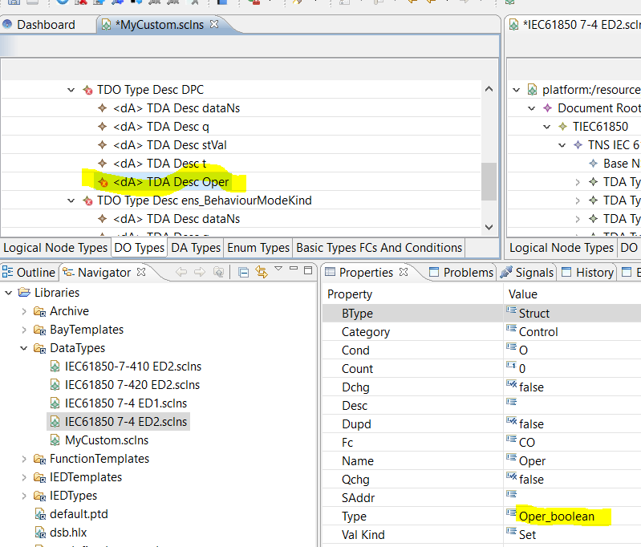
Task: Click the Oper_boolean Type value
Action: pyautogui.click(x=557, y=517)
